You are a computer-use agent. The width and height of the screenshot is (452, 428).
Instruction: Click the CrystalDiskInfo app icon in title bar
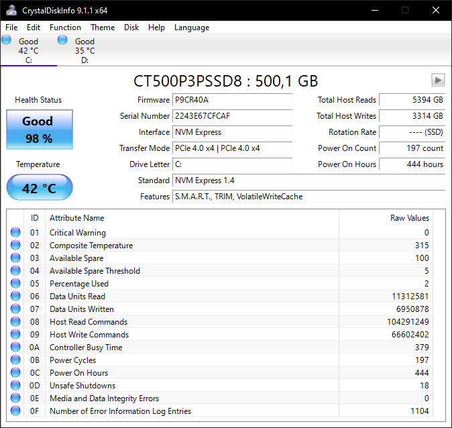pos(11,10)
